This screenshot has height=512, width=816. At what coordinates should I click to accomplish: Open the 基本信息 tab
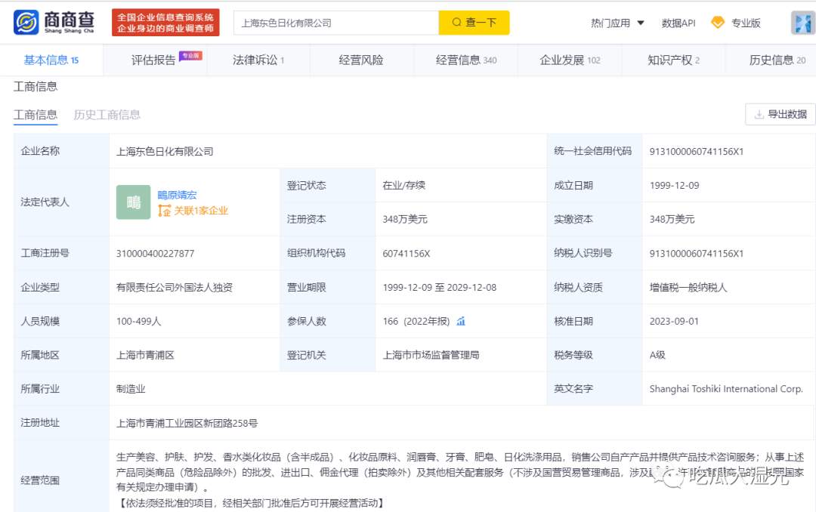point(51,60)
